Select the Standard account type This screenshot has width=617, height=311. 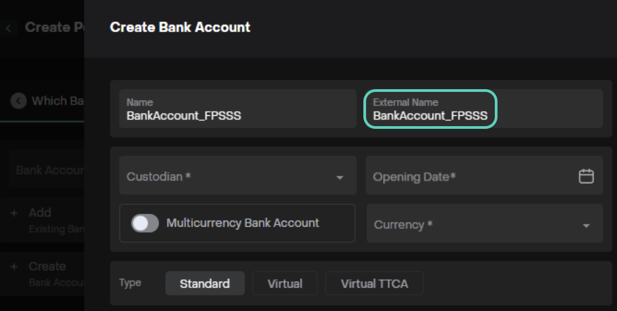(x=205, y=284)
